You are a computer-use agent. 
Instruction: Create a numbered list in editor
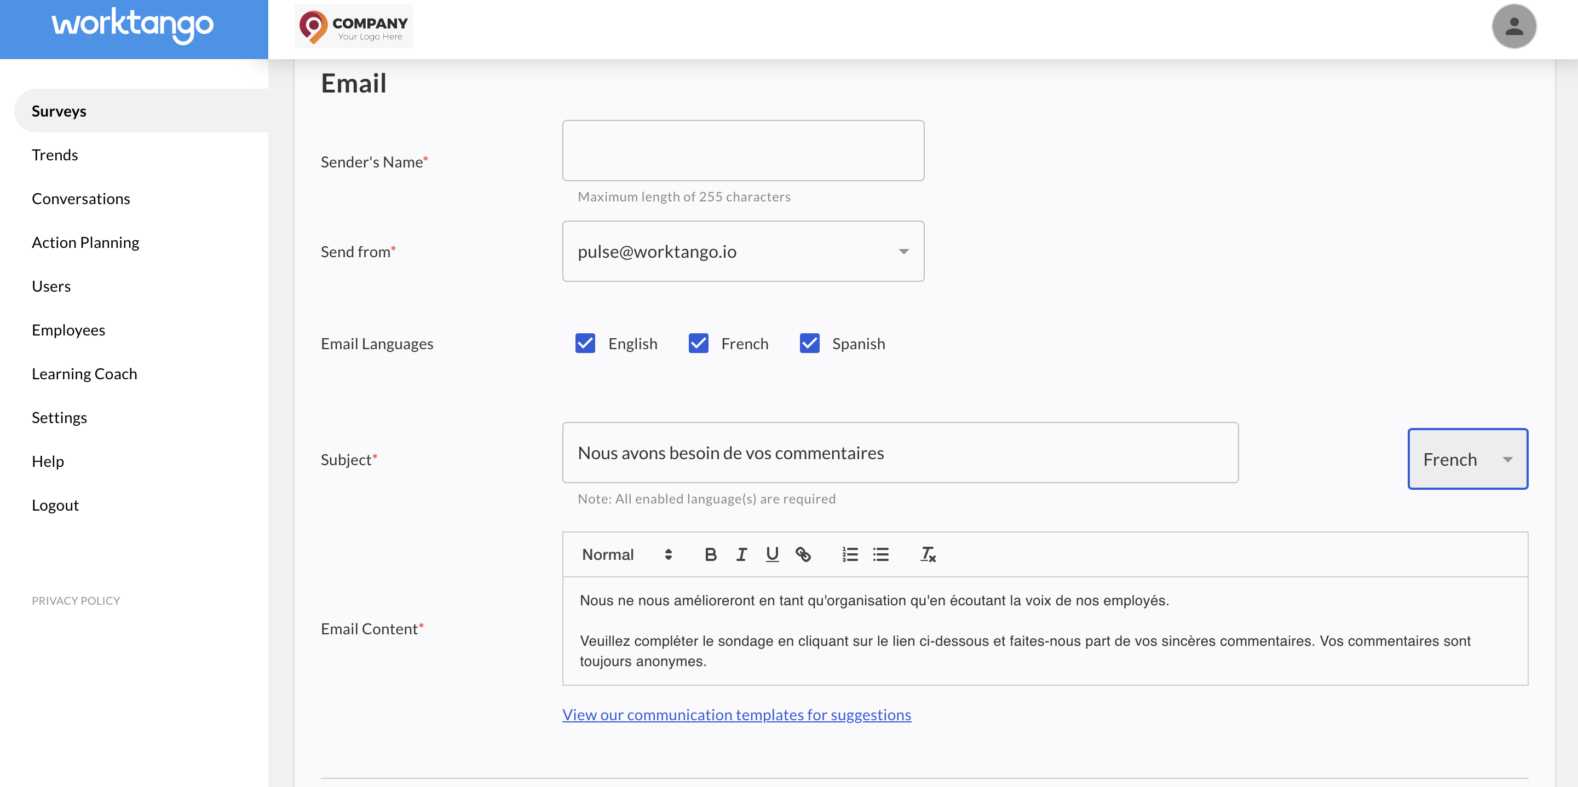pos(850,554)
